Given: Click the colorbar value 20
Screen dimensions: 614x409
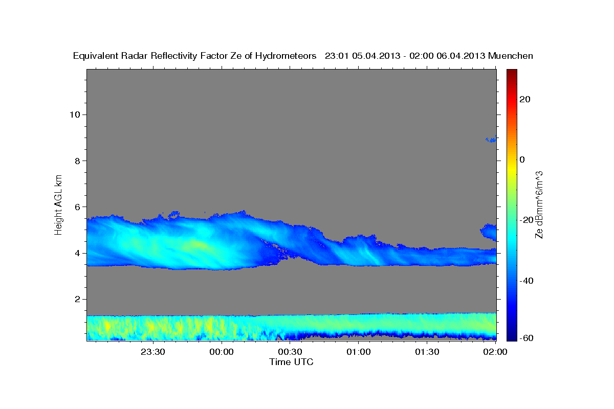Looking at the screenshot, I should point(524,99).
